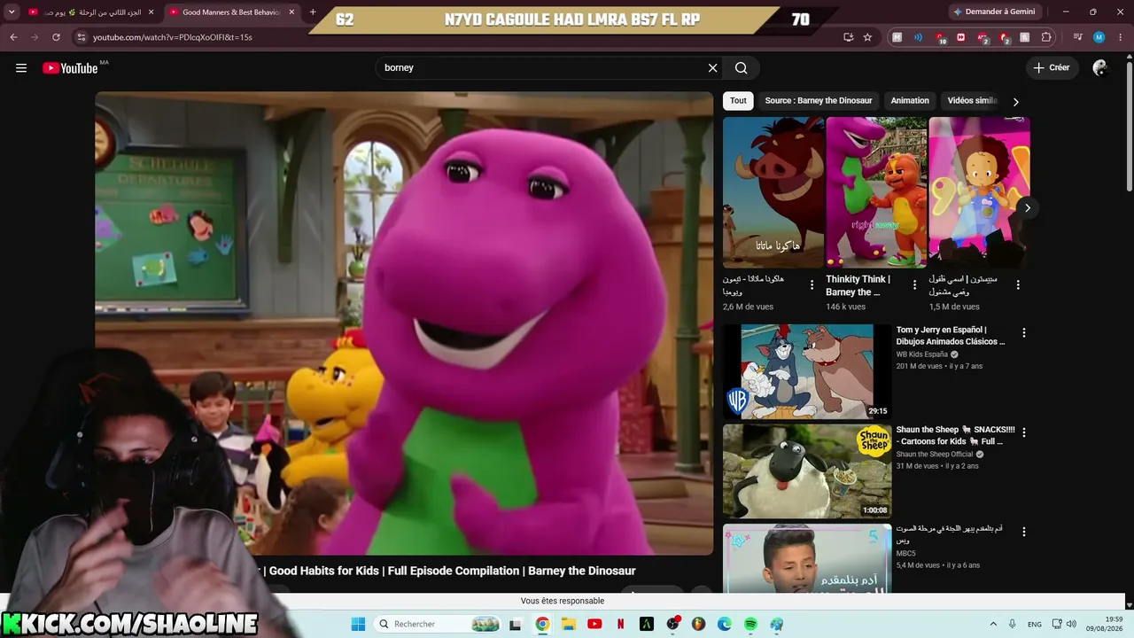Submit search with the magnifier button
The height and width of the screenshot is (638, 1134).
tap(742, 68)
